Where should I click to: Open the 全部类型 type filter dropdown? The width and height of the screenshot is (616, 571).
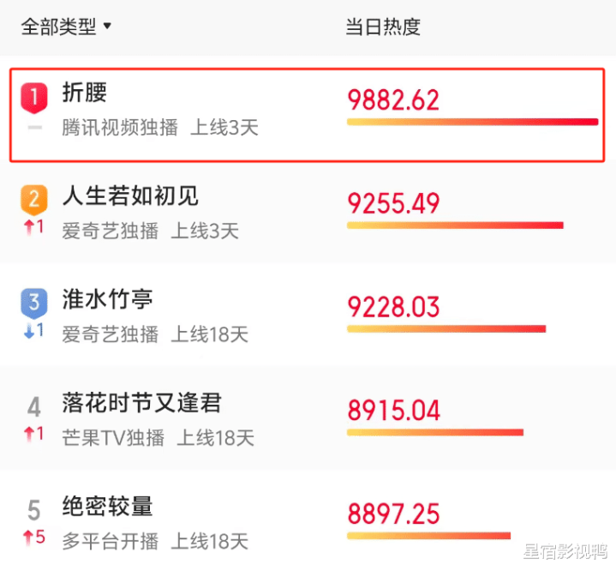(x=66, y=27)
